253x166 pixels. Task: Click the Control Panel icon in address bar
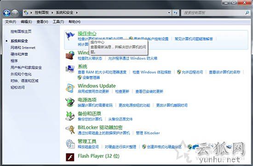click(x=26, y=12)
